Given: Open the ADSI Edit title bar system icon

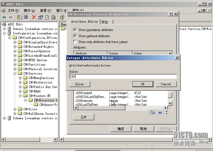Looking at the screenshot, I should tap(3, 4).
